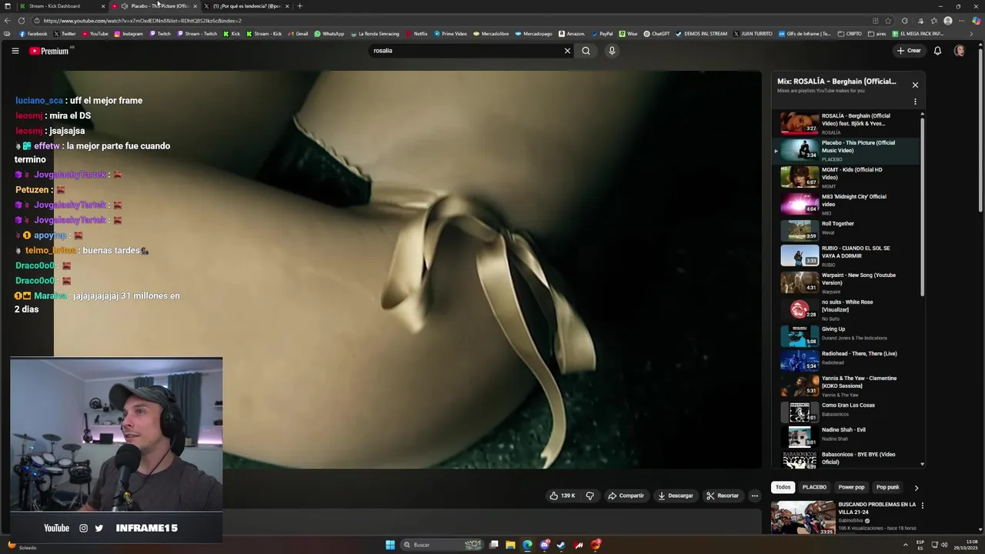985x554 pixels.
Task: Go to YouTube Premium home logo
Action: (x=49, y=51)
